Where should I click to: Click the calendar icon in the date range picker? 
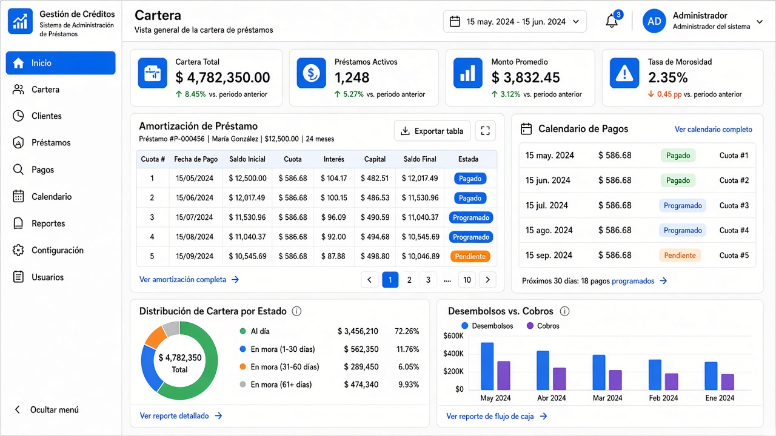(x=455, y=22)
